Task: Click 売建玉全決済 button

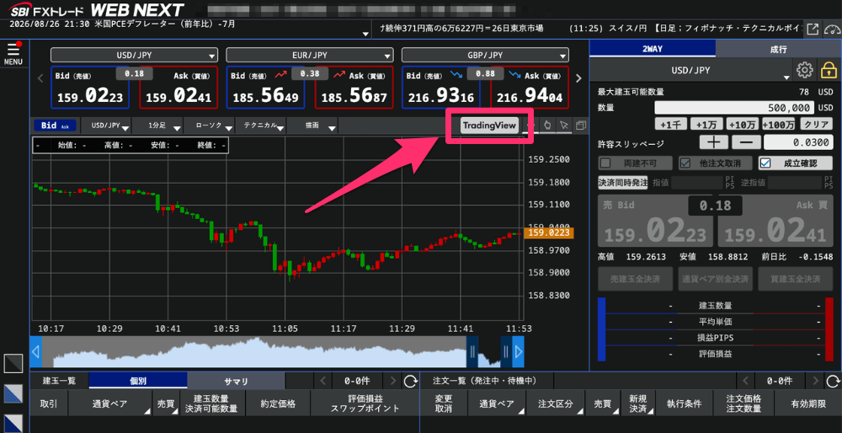Action: 635,280
